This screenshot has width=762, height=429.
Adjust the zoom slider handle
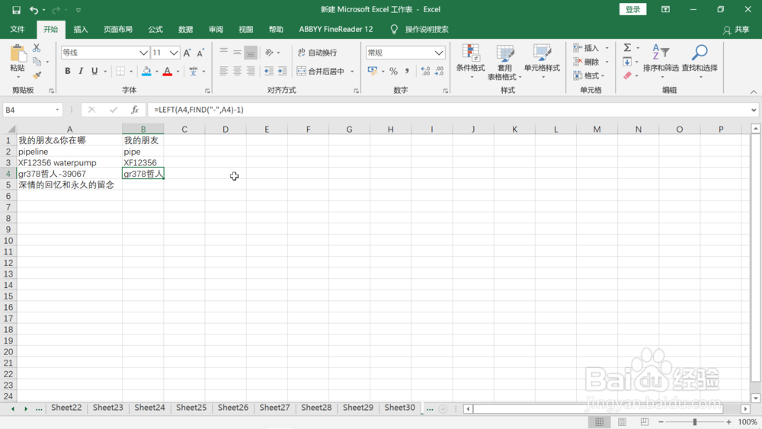695,421
